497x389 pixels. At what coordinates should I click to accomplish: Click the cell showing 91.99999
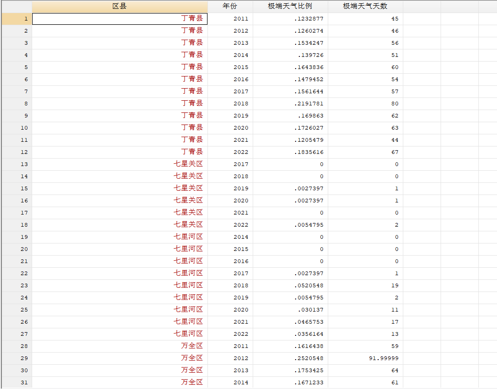click(366, 358)
